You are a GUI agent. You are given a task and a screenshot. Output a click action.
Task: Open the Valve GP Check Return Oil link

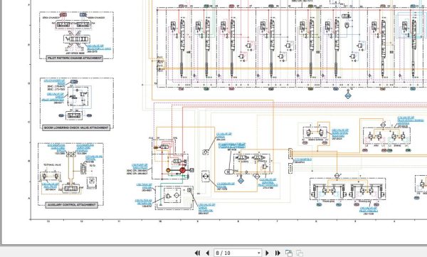tap(206, 208)
